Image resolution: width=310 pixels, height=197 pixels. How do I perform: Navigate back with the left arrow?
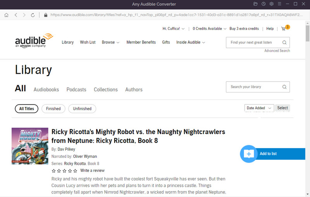pyautogui.click(x=16, y=15)
